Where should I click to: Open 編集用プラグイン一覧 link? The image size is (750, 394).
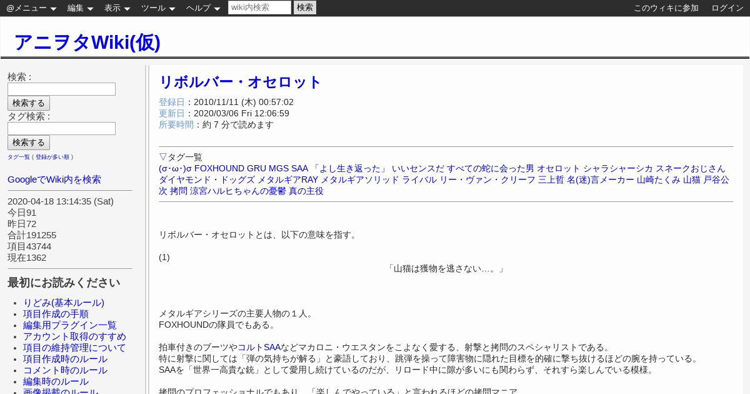[x=70, y=325]
